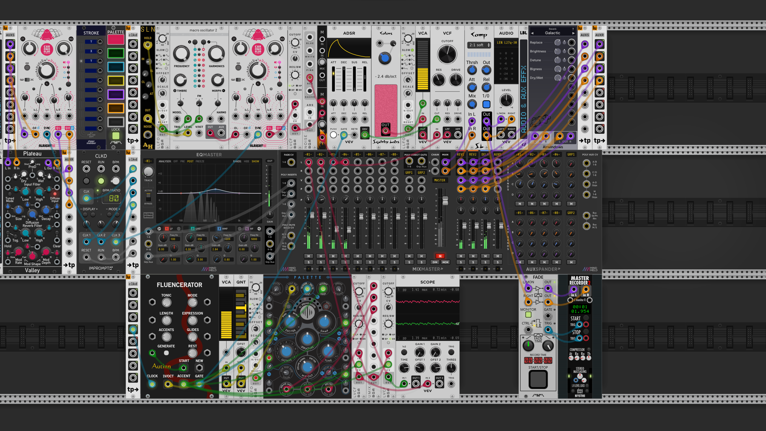Click the GENERATE button on Fluencerator
Screen dimensions: 766x431
(166, 353)
